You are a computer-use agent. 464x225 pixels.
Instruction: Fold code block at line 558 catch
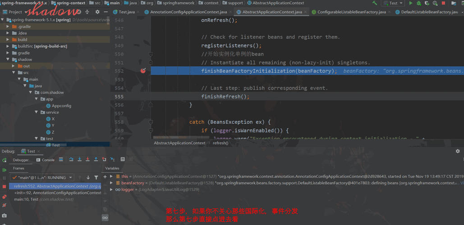pos(151,121)
